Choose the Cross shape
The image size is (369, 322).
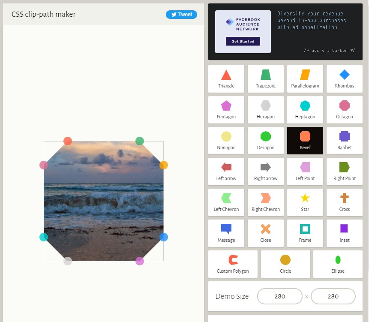coord(344,202)
